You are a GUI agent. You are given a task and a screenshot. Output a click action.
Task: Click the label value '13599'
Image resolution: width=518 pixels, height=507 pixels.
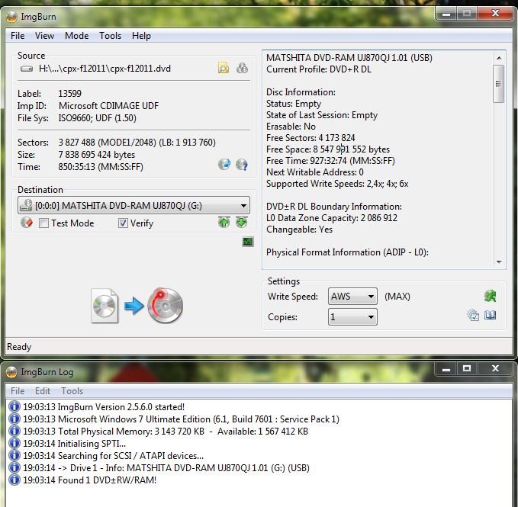tap(69, 94)
